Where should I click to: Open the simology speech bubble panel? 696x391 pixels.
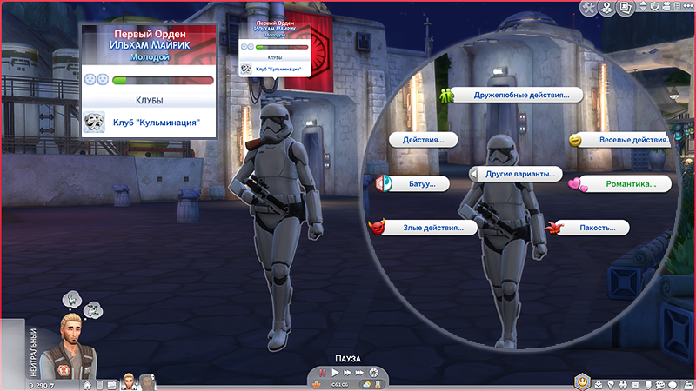673,385
